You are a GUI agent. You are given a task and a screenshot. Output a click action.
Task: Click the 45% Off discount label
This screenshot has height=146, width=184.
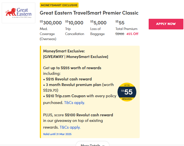coord(132,34)
